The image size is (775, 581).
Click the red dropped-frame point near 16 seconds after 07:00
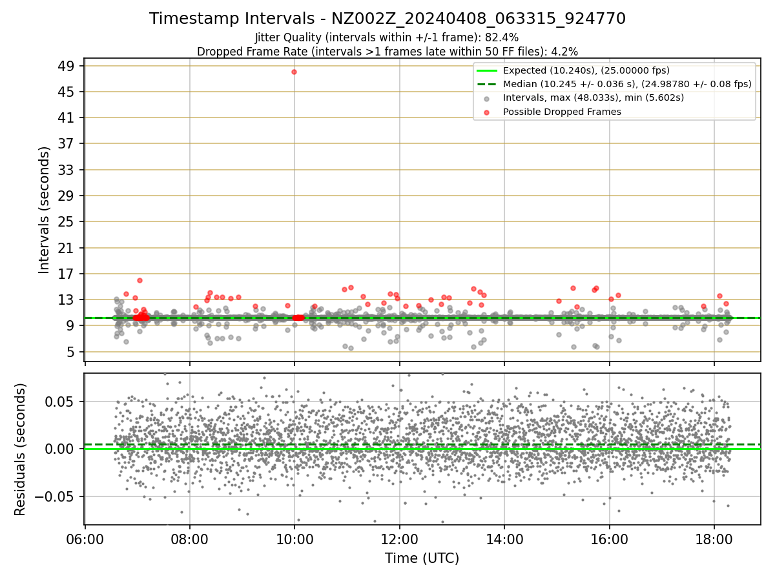139,280
